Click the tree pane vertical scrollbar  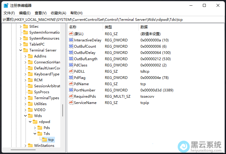point(62,110)
